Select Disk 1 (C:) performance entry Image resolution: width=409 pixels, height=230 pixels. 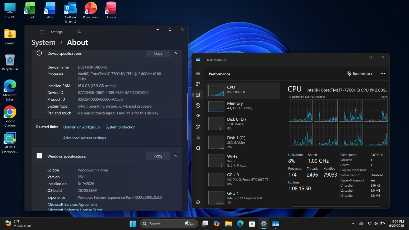tap(243, 142)
